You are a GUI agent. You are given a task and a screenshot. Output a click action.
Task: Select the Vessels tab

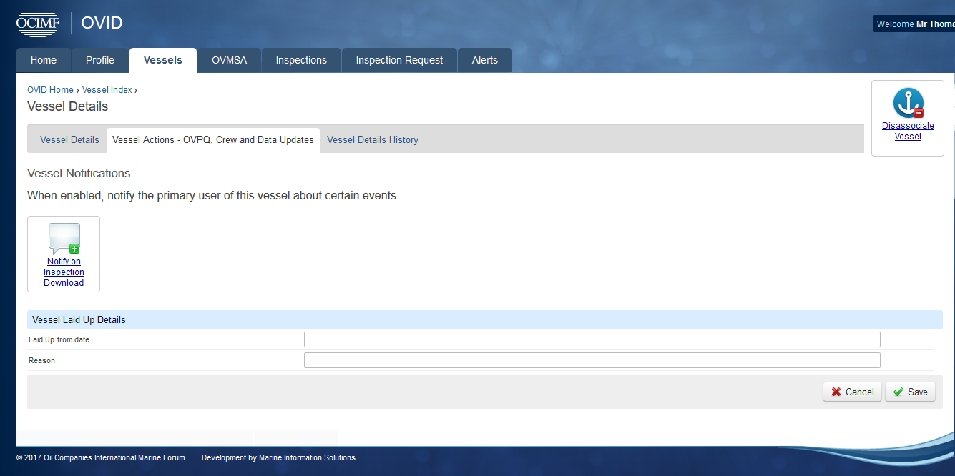pyautogui.click(x=163, y=60)
